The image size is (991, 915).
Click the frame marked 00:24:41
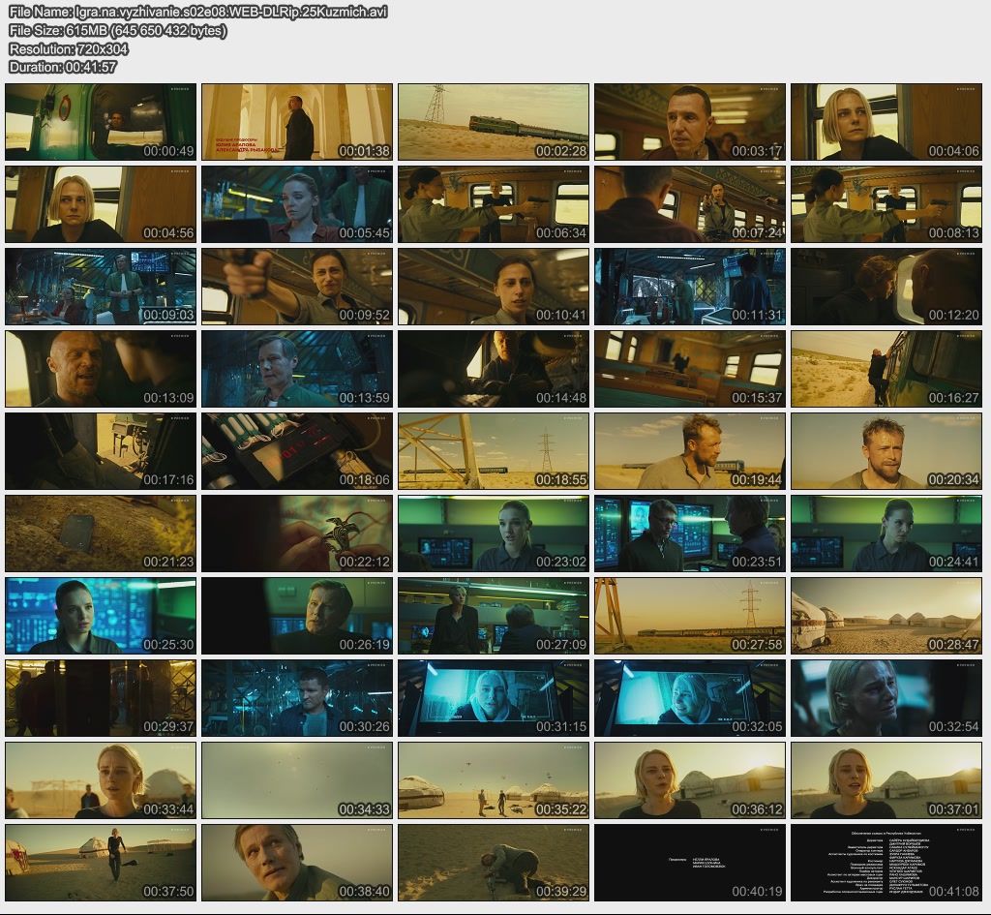tap(886, 534)
